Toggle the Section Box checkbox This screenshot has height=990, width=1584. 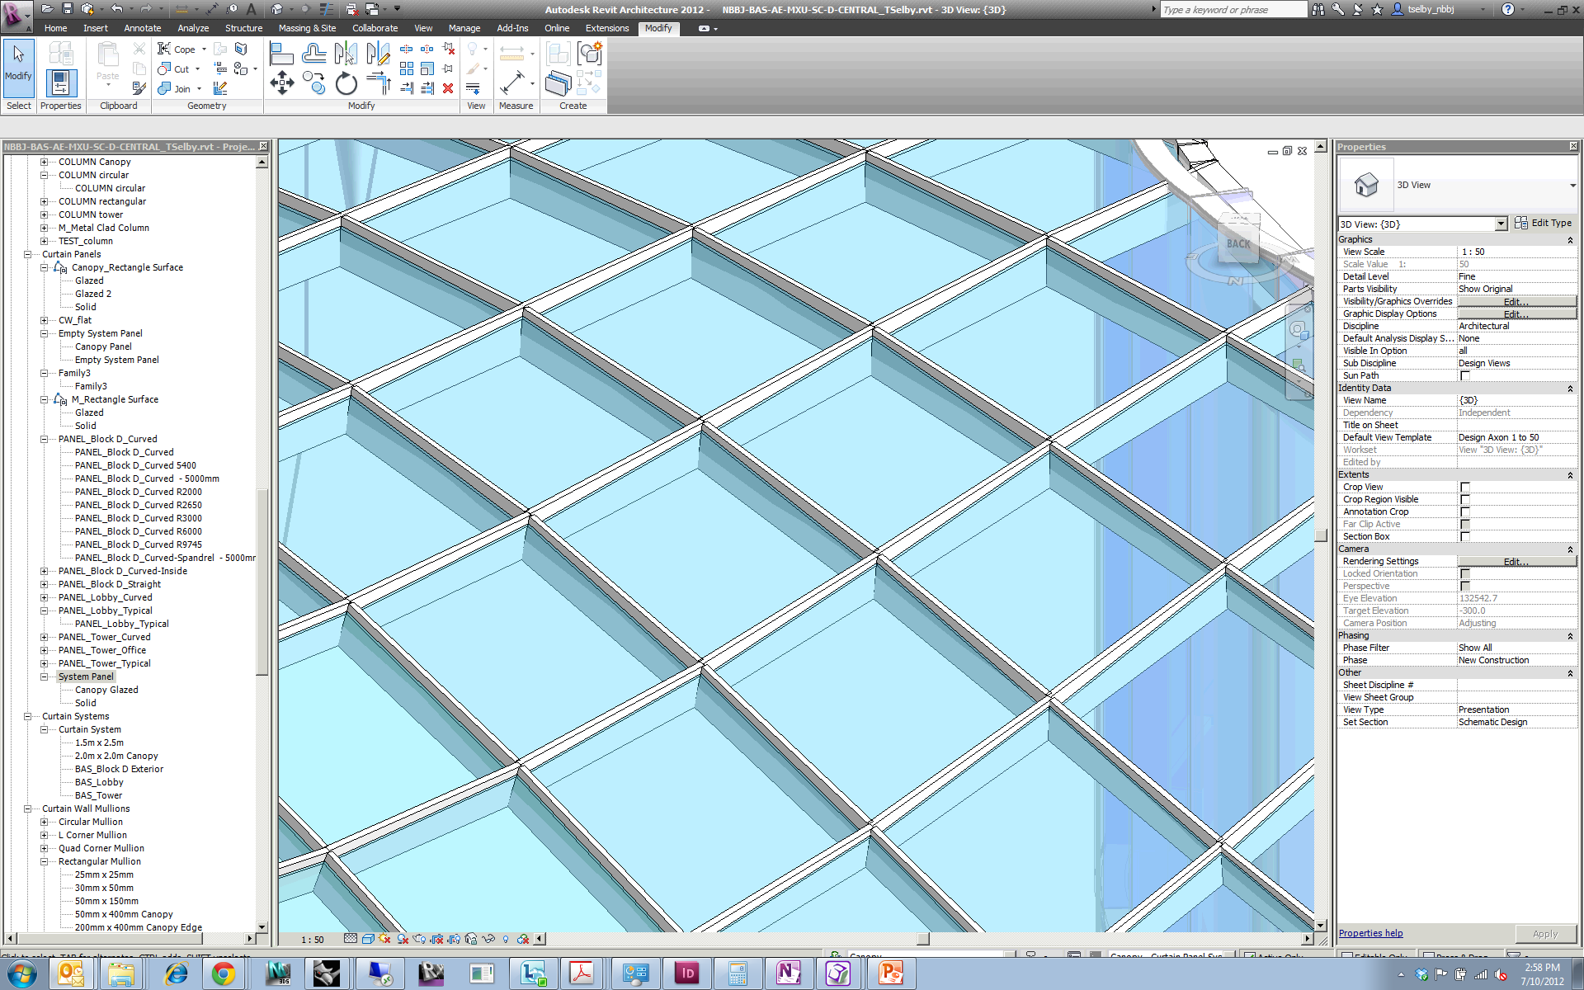click(x=1465, y=537)
